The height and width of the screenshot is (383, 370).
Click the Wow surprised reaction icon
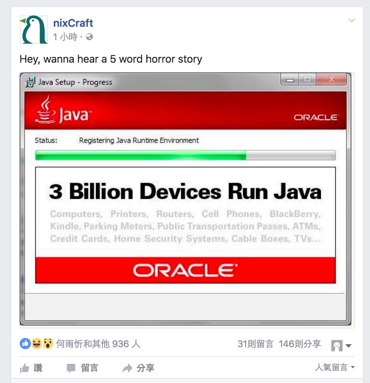coord(48,344)
